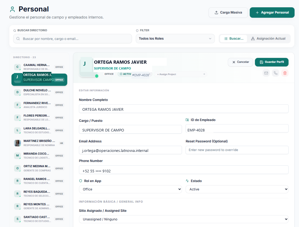Click the Reset Password input field
This screenshot has height=227, width=299.
237,150
